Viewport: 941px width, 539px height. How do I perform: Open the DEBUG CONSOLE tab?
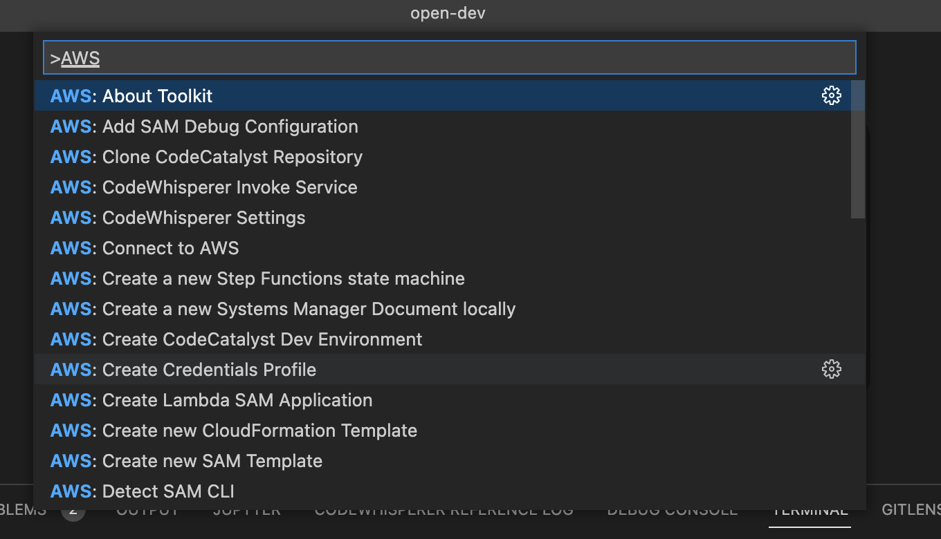click(x=672, y=510)
